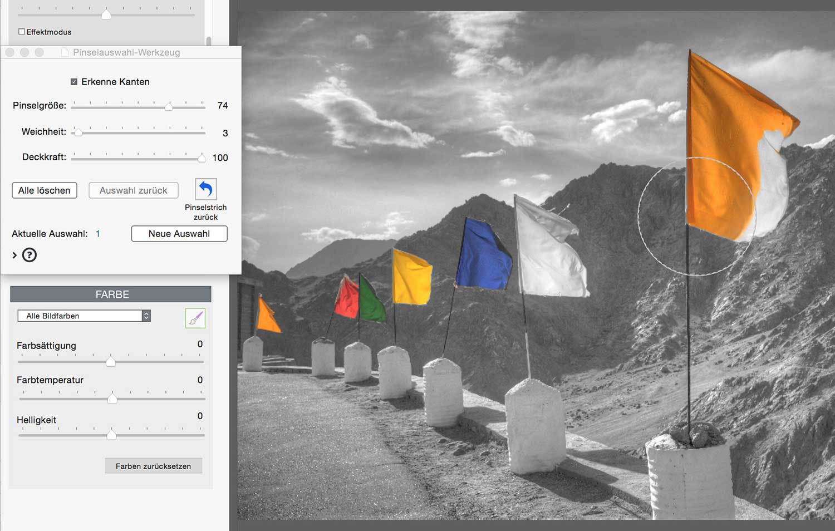Click the Pinselgröße slider handle
835x531 pixels.
[x=169, y=106]
